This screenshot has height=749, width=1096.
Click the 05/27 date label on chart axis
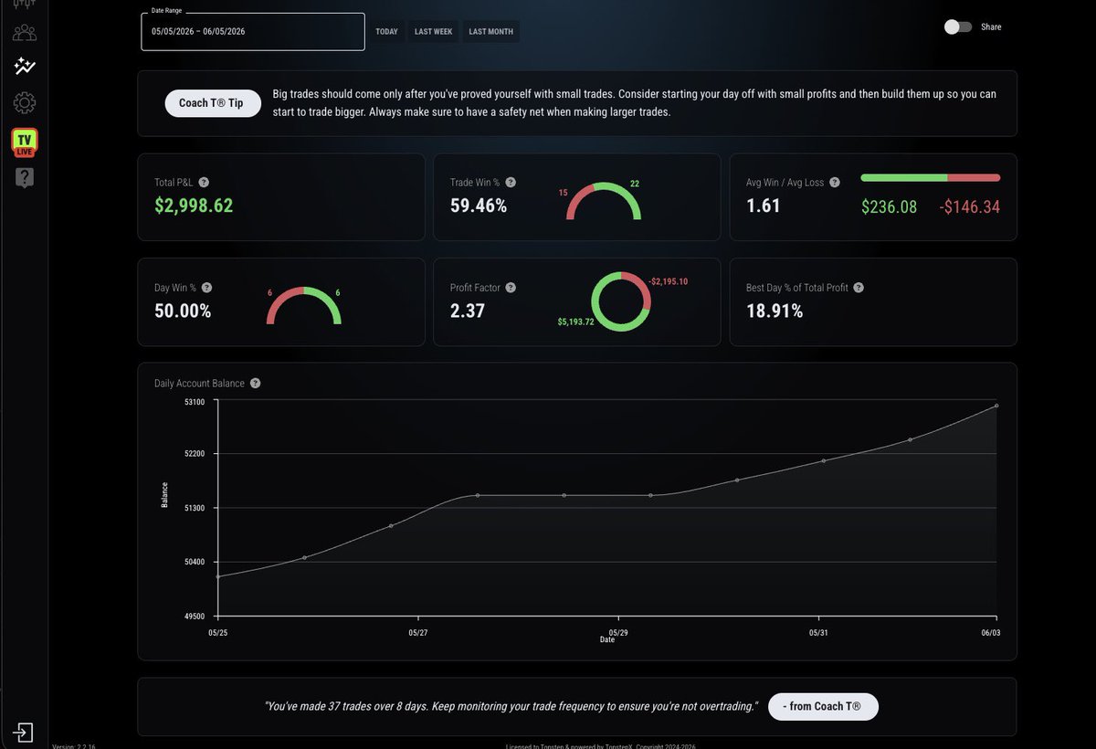click(417, 632)
